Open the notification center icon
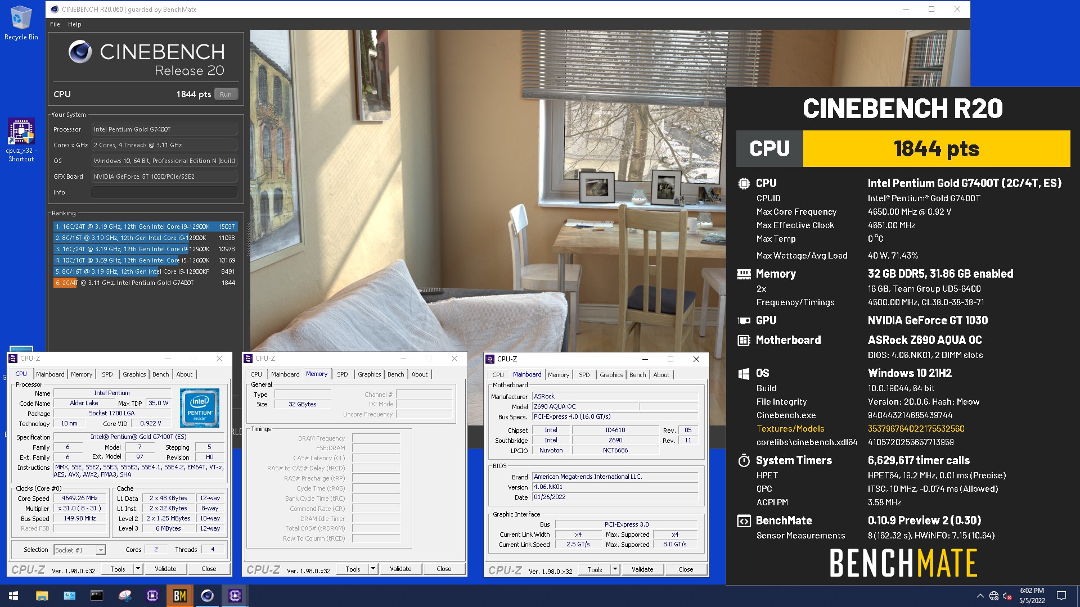Image resolution: width=1080 pixels, height=607 pixels. (x=1061, y=596)
